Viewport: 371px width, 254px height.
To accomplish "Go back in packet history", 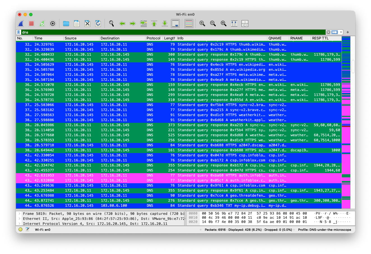I will coord(122,24).
